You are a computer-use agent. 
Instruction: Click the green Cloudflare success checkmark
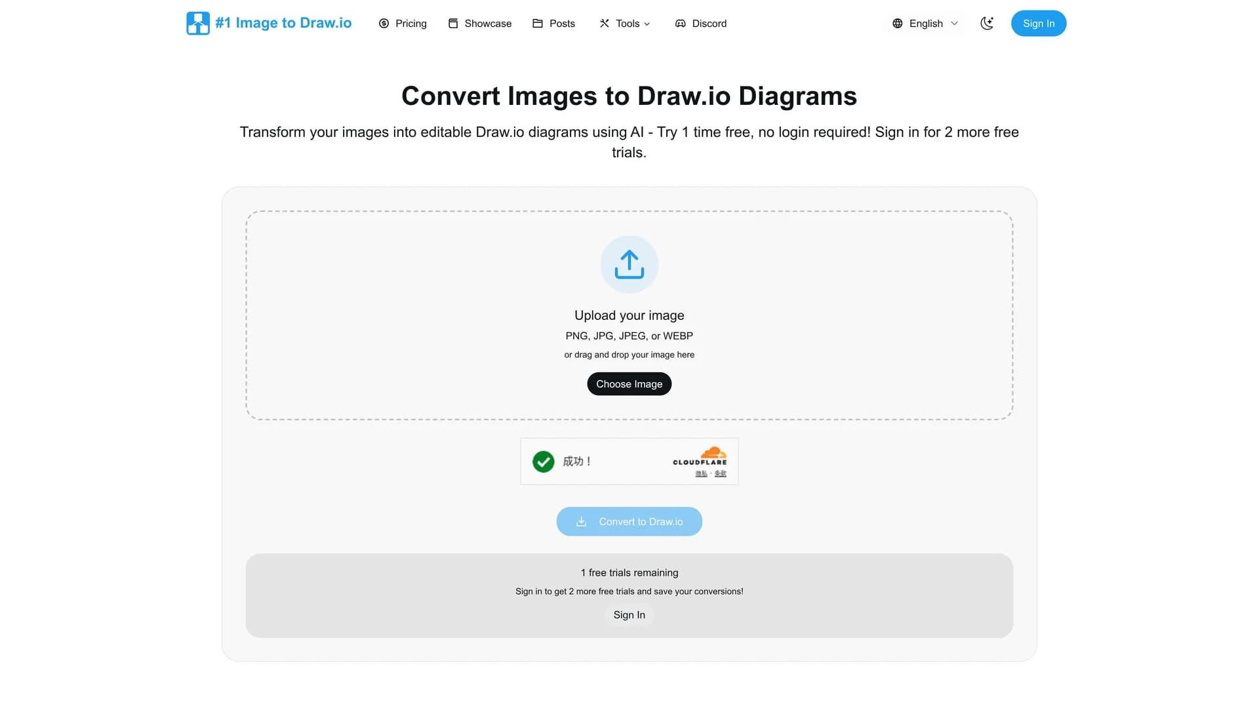(543, 462)
